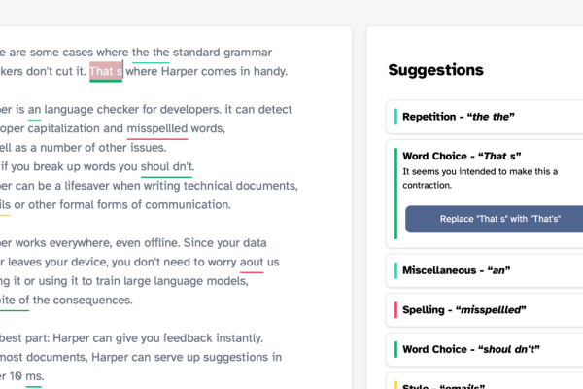Click the Suggestions panel heading
The width and height of the screenshot is (583, 389).
click(435, 70)
